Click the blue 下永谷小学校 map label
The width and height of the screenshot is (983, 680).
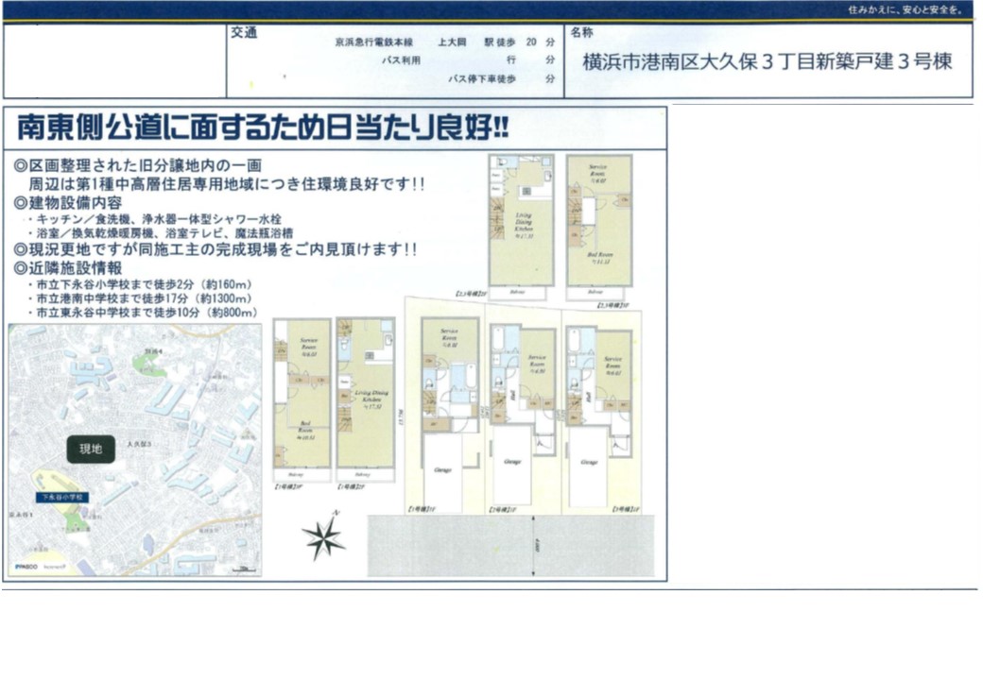pos(60,497)
